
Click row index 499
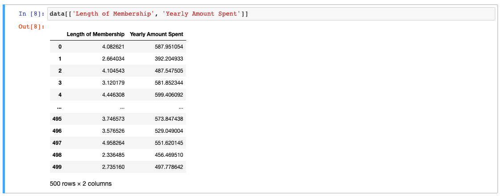[x=57, y=167]
